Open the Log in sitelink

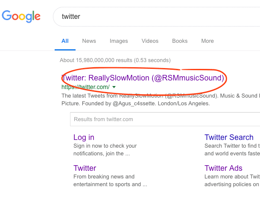pos(84,137)
